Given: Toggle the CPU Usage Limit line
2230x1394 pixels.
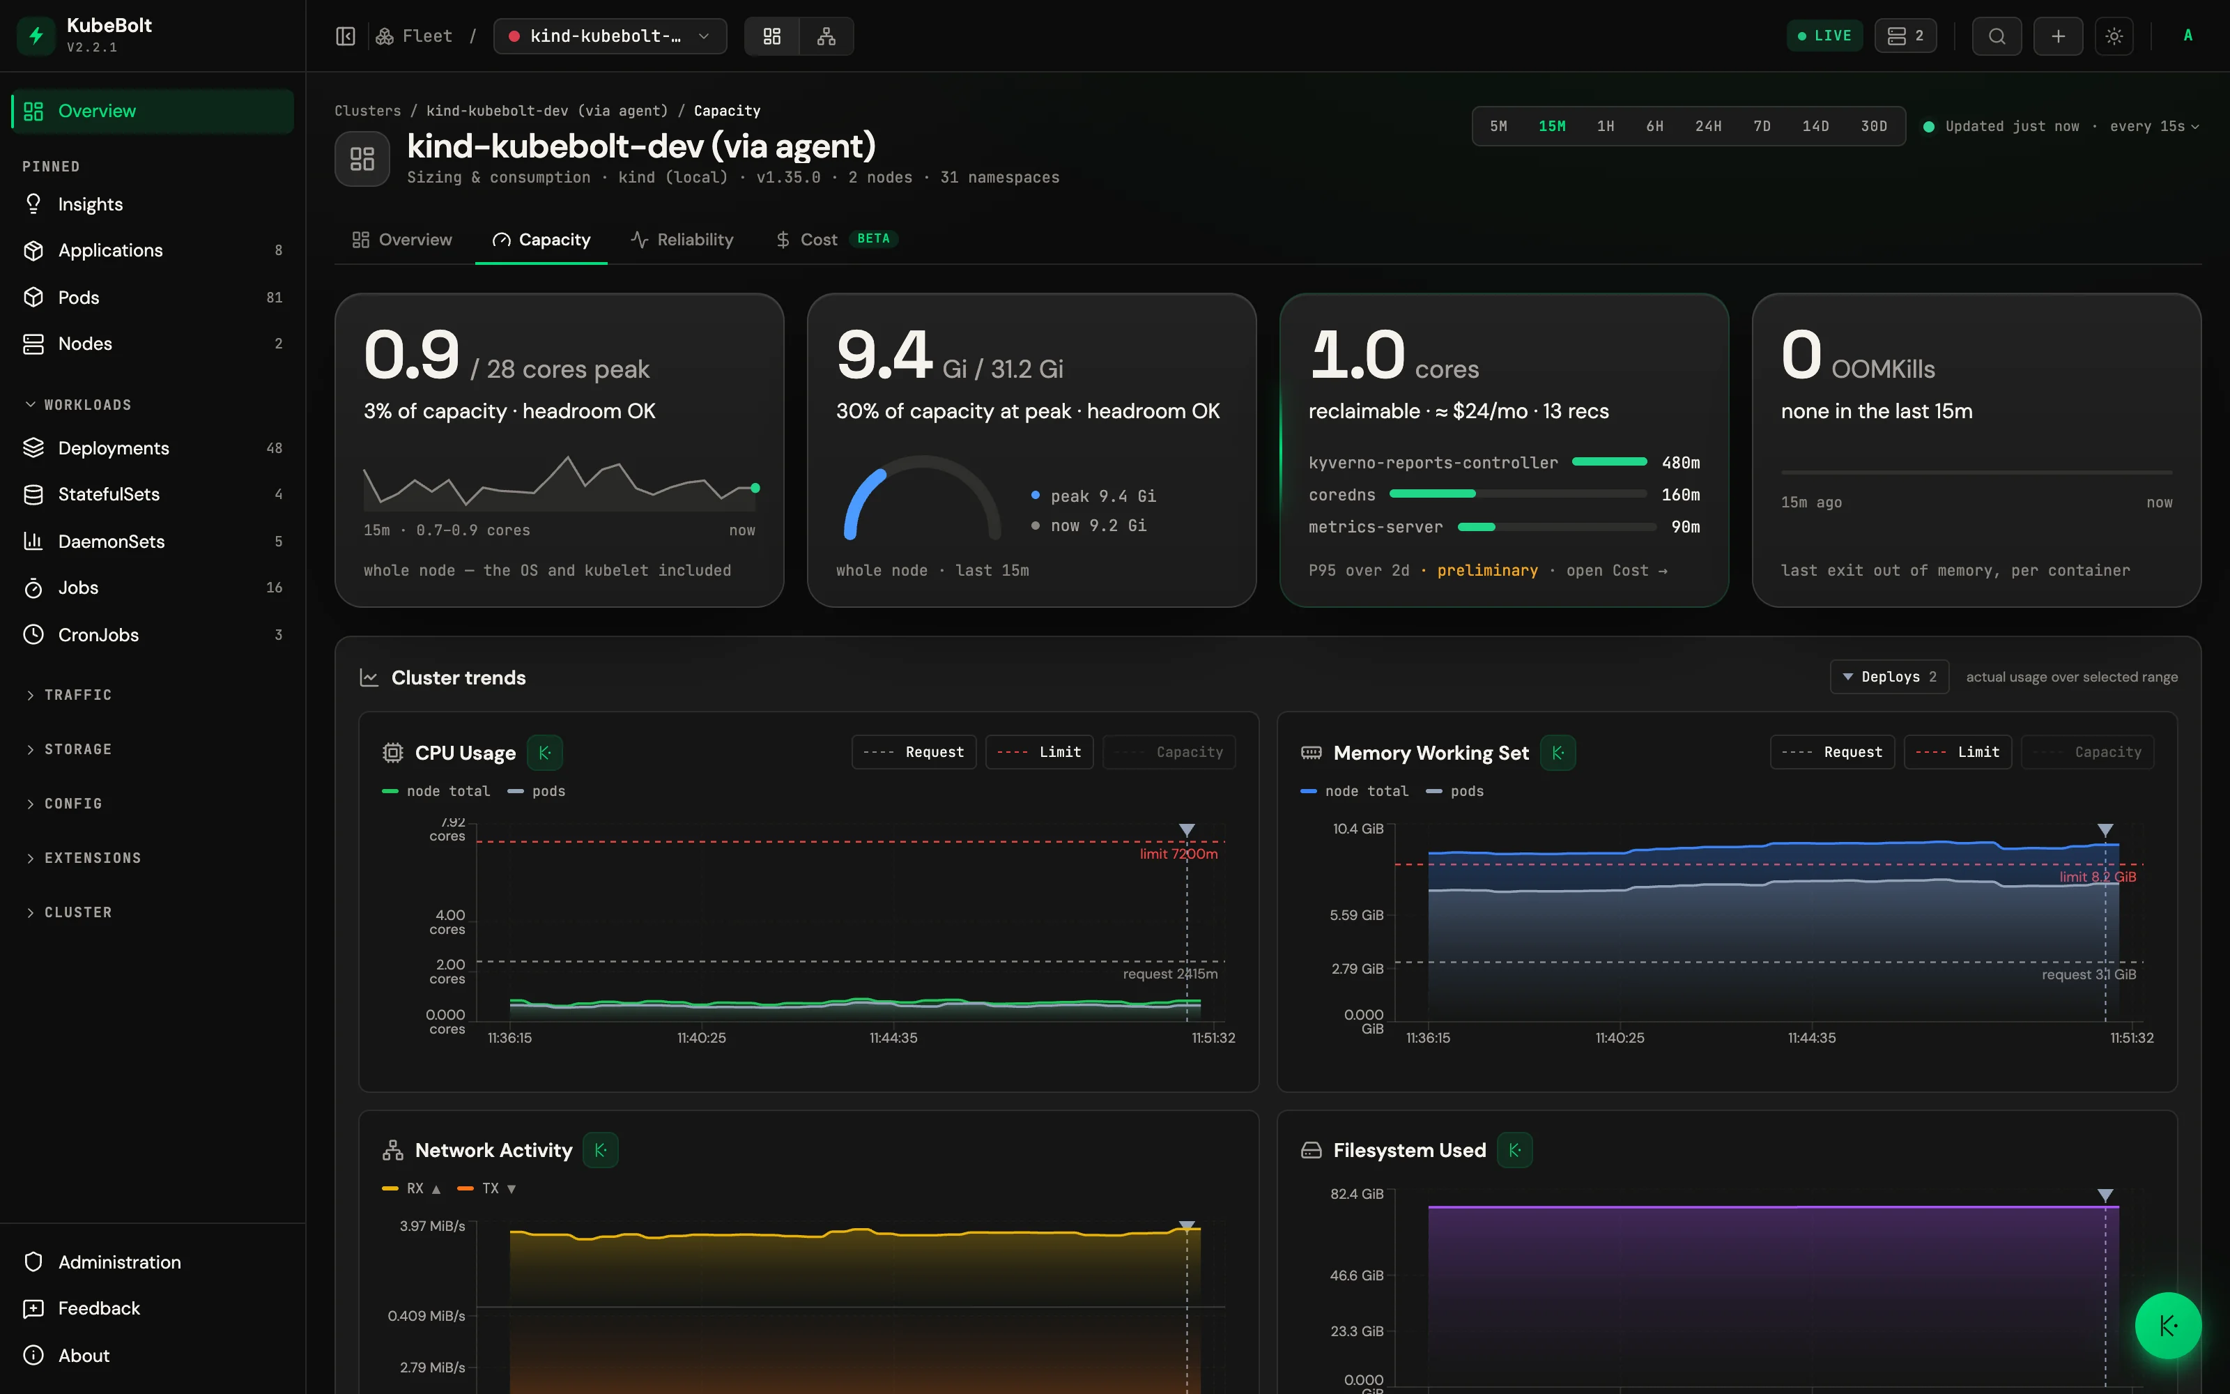Looking at the screenshot, I should 1038,752.
